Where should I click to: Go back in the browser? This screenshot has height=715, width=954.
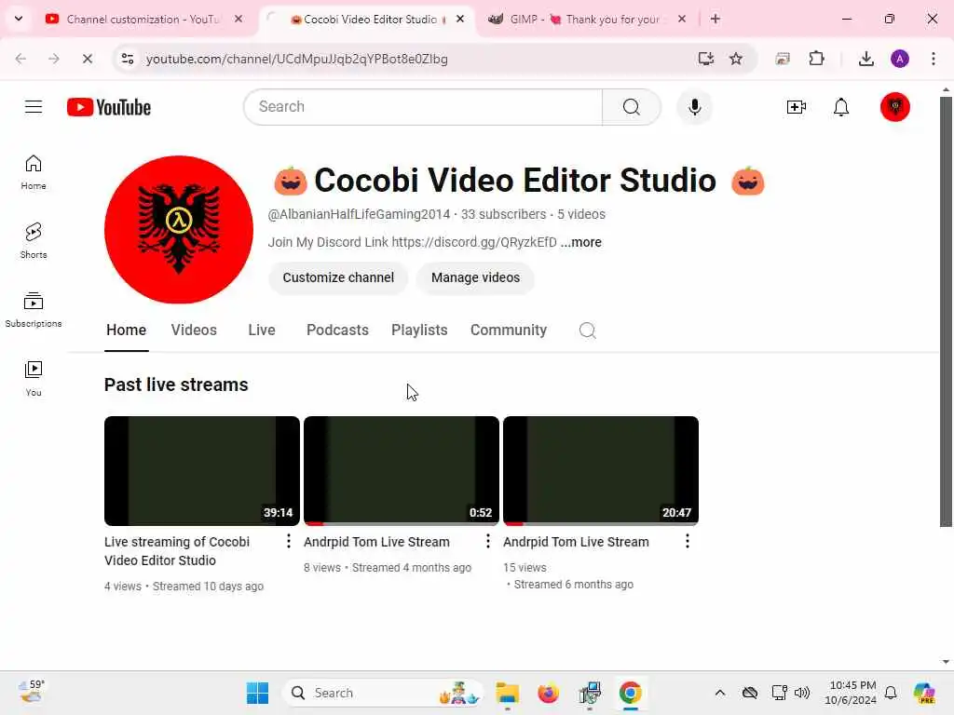point(20,59)
